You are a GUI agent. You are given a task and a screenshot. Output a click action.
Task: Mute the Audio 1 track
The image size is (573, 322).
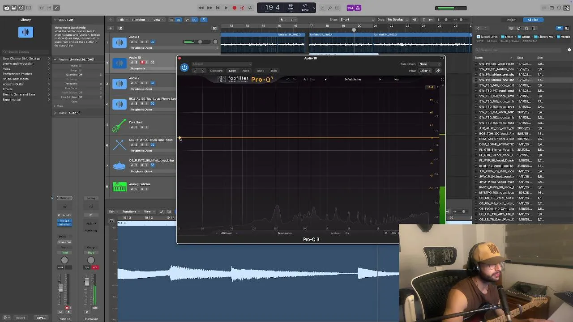click(x=131, y=42)
